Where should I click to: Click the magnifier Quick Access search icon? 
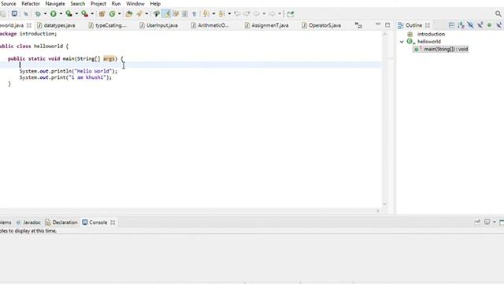tap(498, 14)
